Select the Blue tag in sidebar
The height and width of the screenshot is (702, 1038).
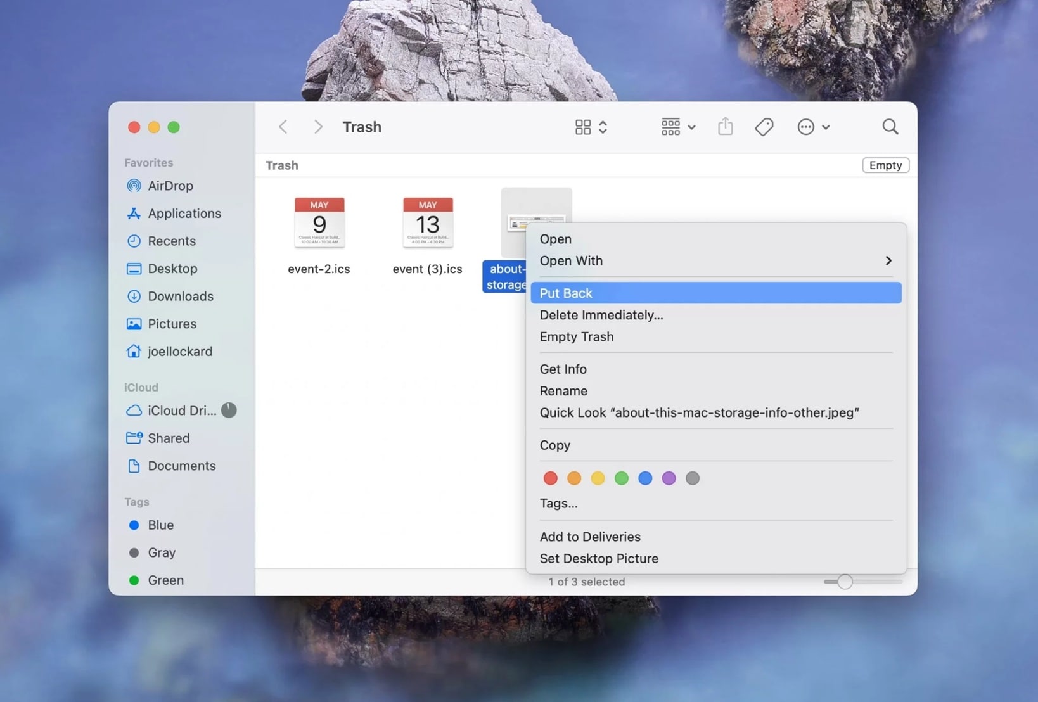151,525
